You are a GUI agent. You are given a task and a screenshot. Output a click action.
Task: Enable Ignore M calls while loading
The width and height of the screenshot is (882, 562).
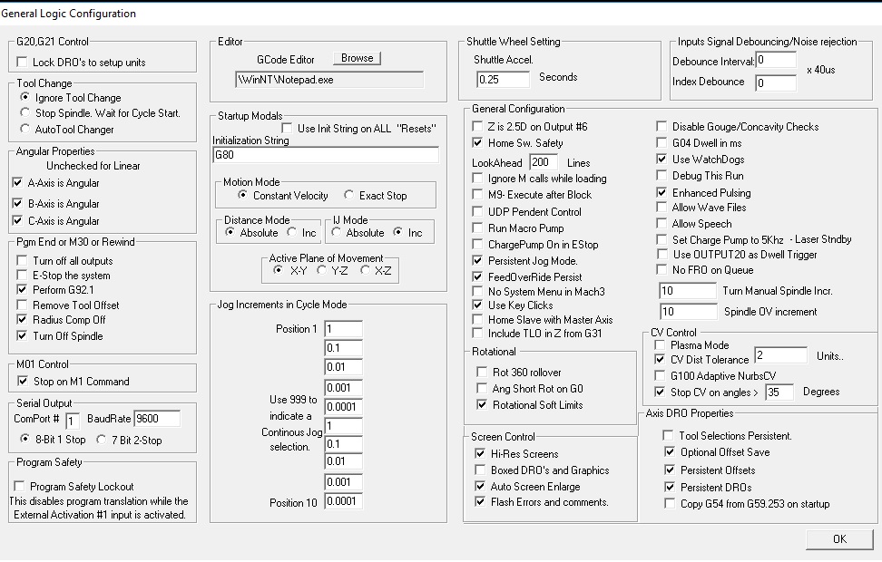point(477,179)
